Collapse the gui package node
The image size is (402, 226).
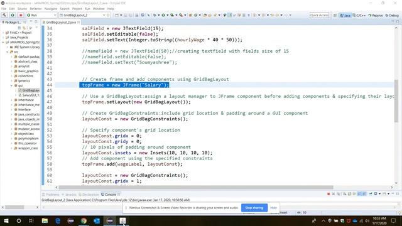pos(11,85)
